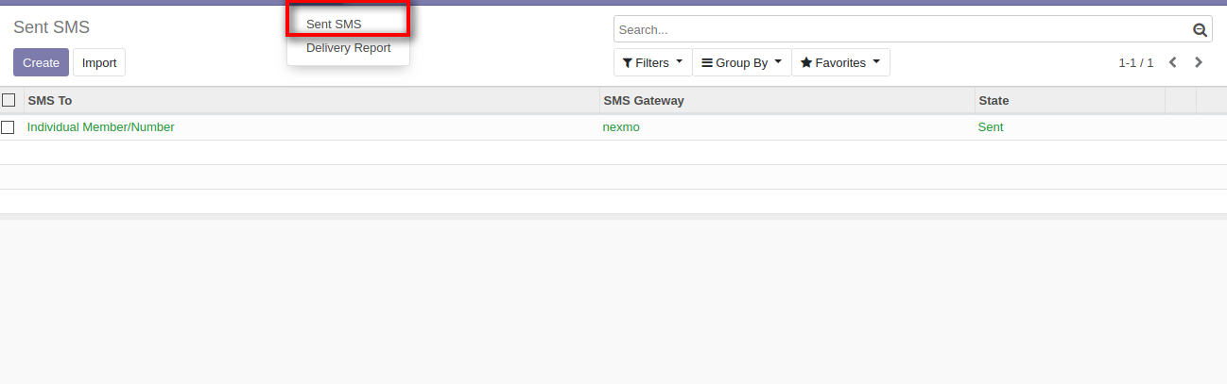This screenshot has height=384, width=1227.
Task: Go to next page arrow
Action: pyautogui.click(x=1199, y=63)
